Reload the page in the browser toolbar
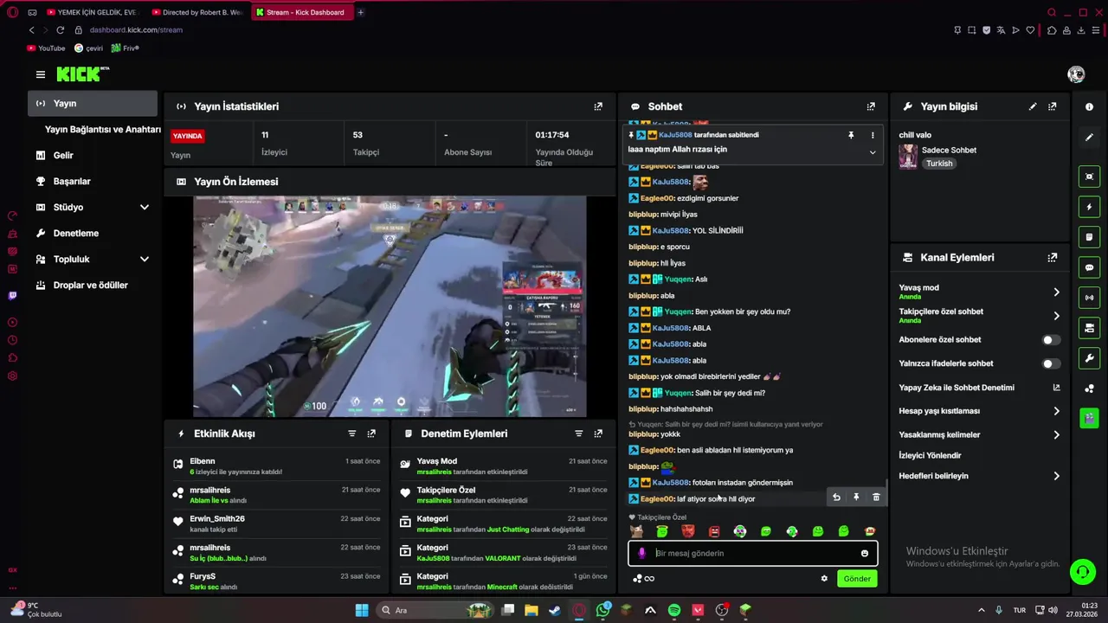This screenshot has width=1108, height=623. 60,30
